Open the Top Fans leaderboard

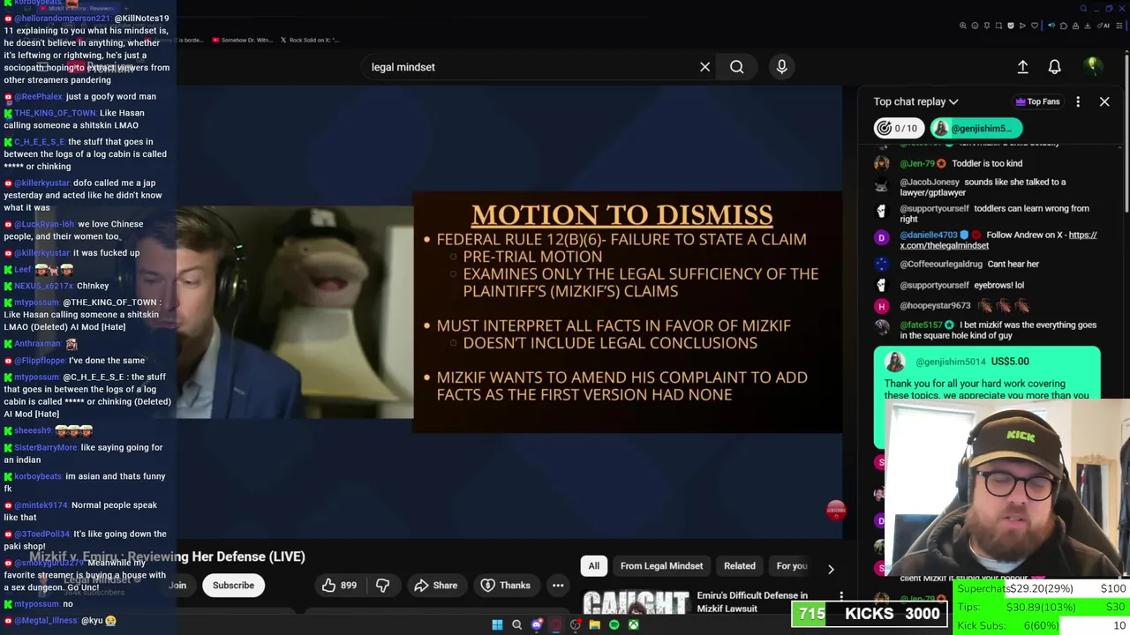pos(1037,101)
